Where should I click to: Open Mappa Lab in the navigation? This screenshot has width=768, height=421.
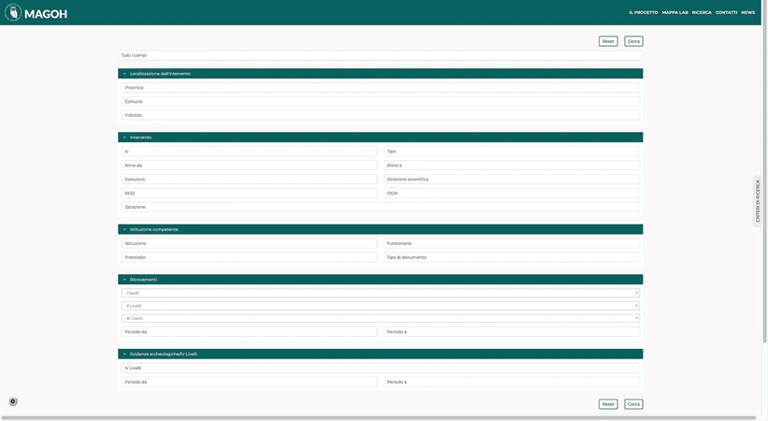[674, 12]
